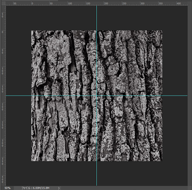The width and height of the screenshot is (192, 190).
Task: Click the bottom-left quadrant of bark texture
Action: (64, 128)
